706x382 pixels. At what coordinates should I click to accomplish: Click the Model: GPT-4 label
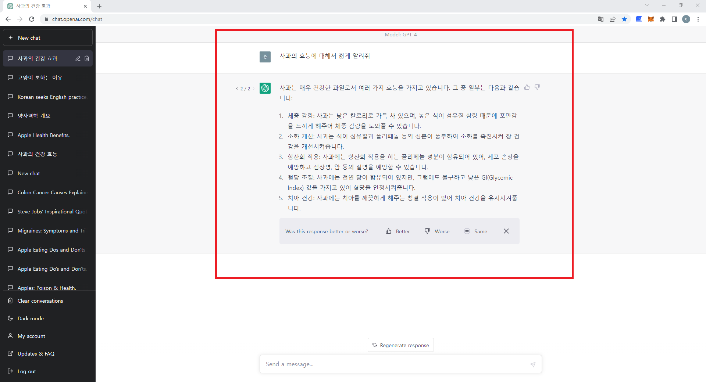click(401, 35)
